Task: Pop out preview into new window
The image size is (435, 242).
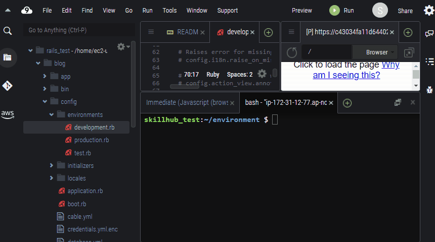Action: point(409,52)
